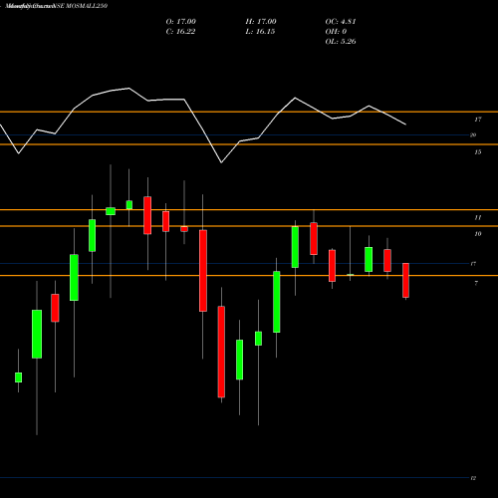Click the end of the white indicator line
Image resolution: width=498 pixels, height=498 pixels.
coord(405,124)
